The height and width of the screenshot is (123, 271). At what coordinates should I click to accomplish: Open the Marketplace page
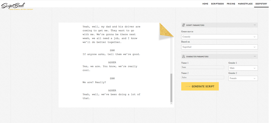[x=245, y=4]
